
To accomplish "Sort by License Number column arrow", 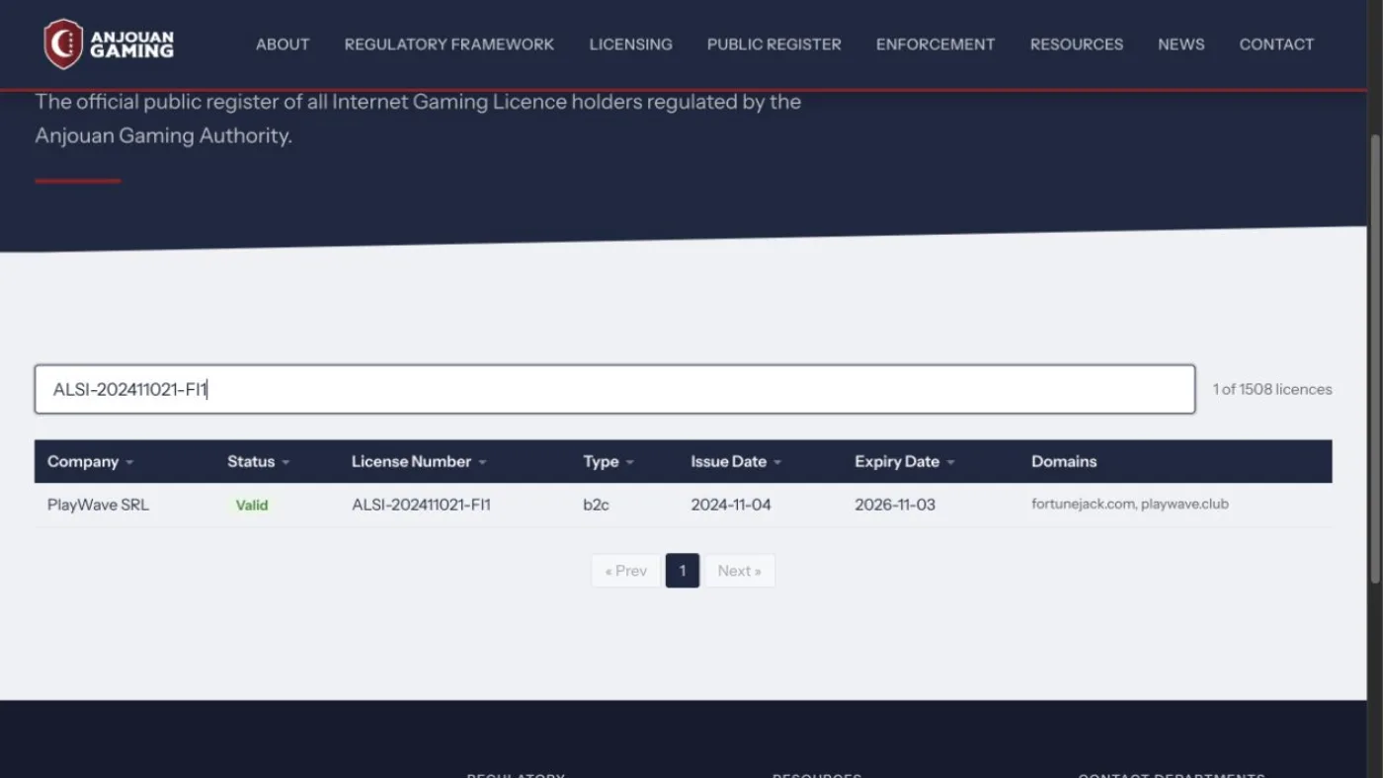I will 482,462.
